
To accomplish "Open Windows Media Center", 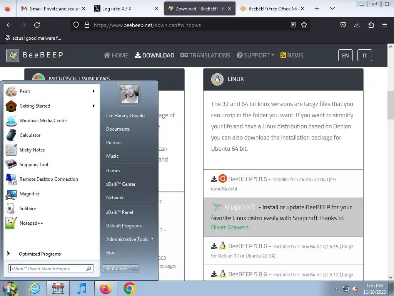I will click(x=51, y=121).
